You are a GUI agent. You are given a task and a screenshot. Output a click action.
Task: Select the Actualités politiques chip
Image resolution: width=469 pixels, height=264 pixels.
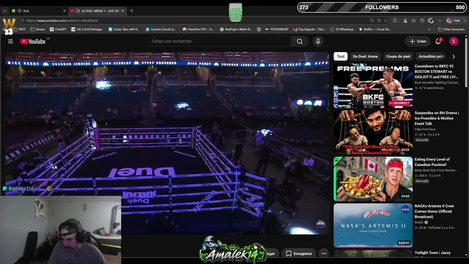tap(432, 56)
